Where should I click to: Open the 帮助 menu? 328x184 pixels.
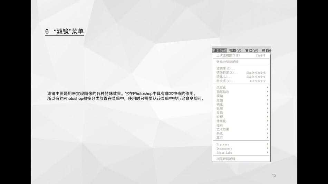click(266, 51)
